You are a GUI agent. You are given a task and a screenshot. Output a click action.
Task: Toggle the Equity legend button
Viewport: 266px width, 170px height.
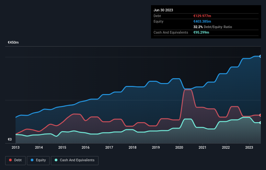(x=38, y=160)
